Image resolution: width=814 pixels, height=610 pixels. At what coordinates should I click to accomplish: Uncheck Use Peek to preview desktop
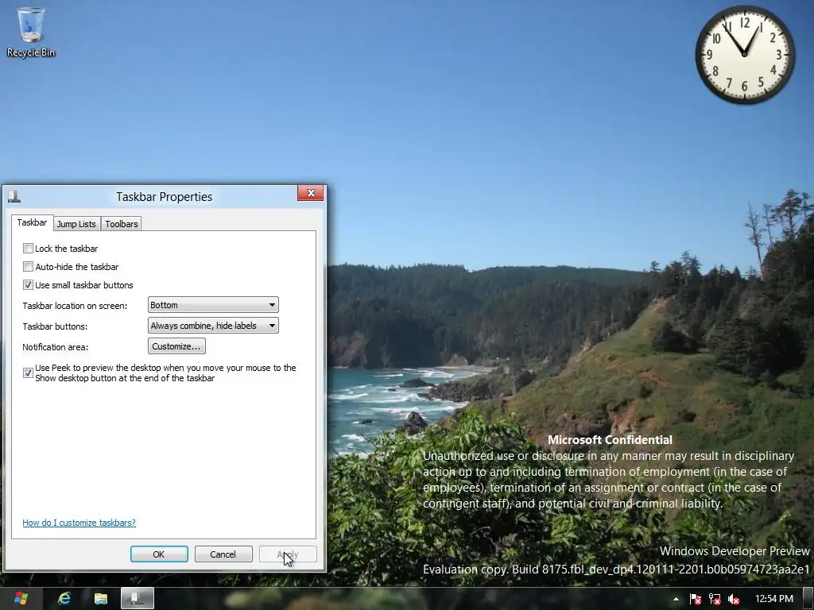[x=28, y=373]
